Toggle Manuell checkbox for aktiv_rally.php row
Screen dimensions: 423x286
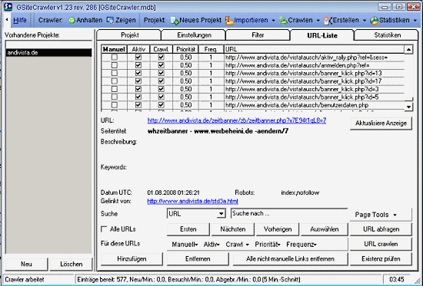[115, 57]
